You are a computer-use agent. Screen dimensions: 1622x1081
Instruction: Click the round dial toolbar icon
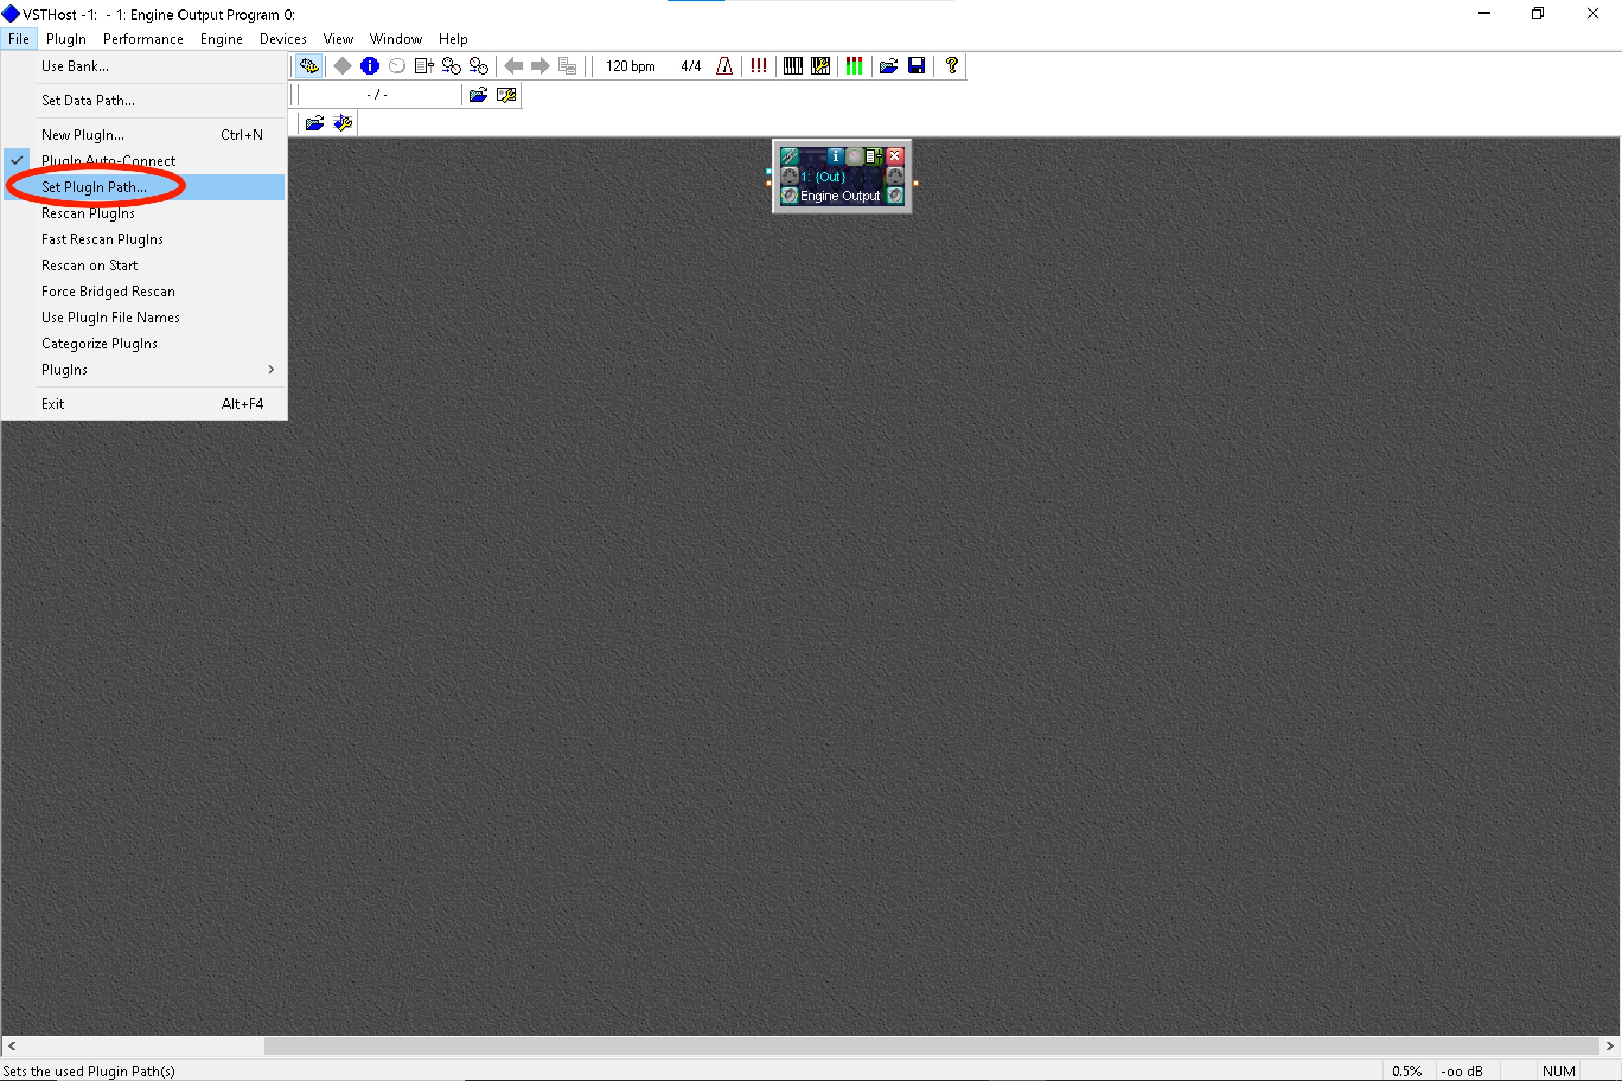pyautogui.click(x=397, y=66)
